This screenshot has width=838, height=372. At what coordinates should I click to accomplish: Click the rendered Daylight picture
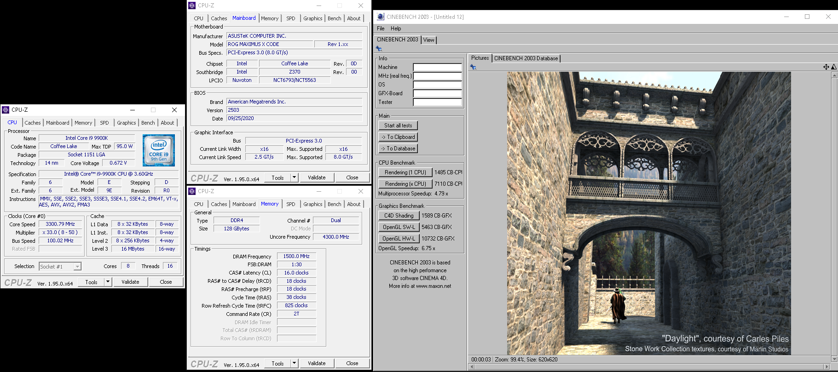click(649, 213)
